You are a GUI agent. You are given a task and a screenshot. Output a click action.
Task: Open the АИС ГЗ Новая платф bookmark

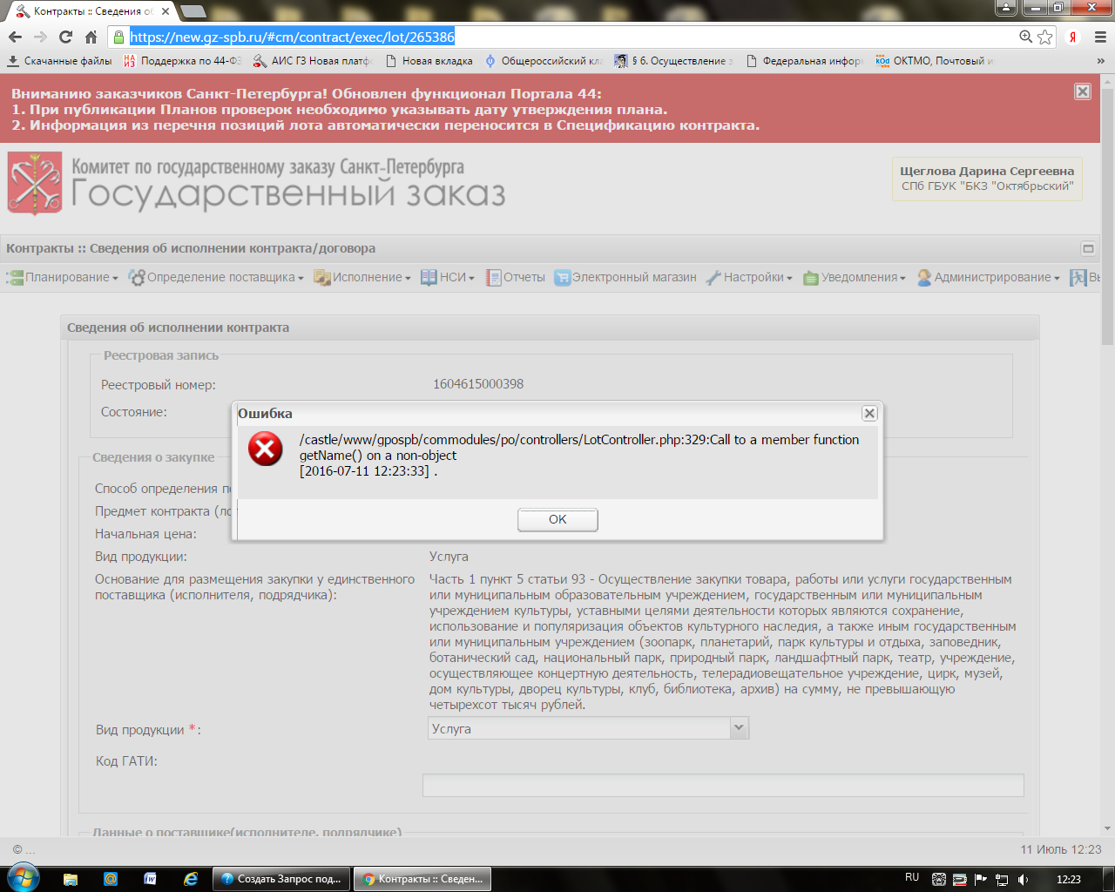point(312,61)
